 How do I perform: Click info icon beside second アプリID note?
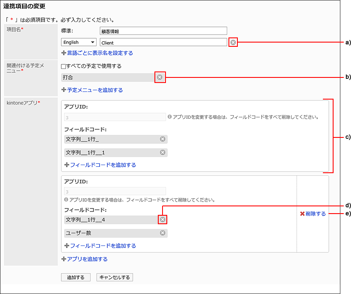point(66,200)
